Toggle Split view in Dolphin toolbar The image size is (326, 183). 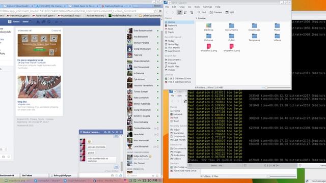pos(230,12)
